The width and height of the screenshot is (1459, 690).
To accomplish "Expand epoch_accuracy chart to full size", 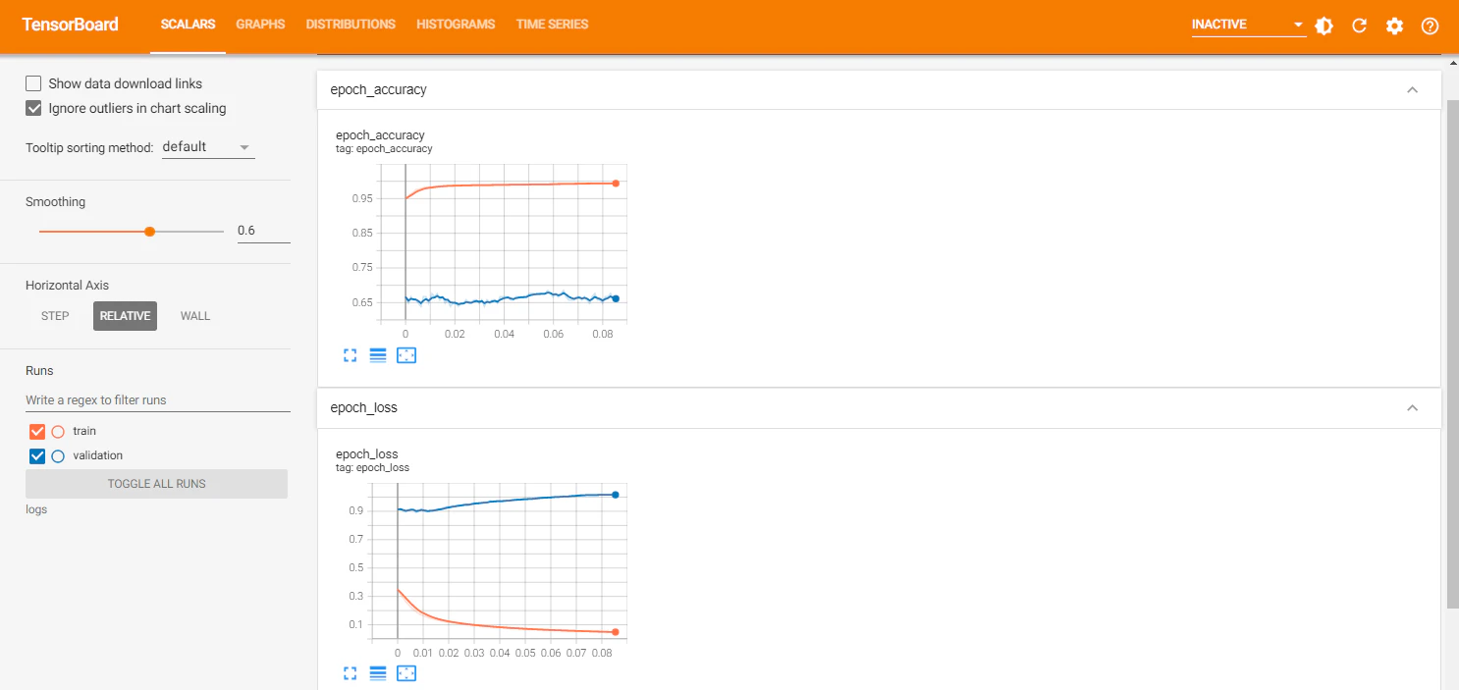I will (x=350, y=355).
